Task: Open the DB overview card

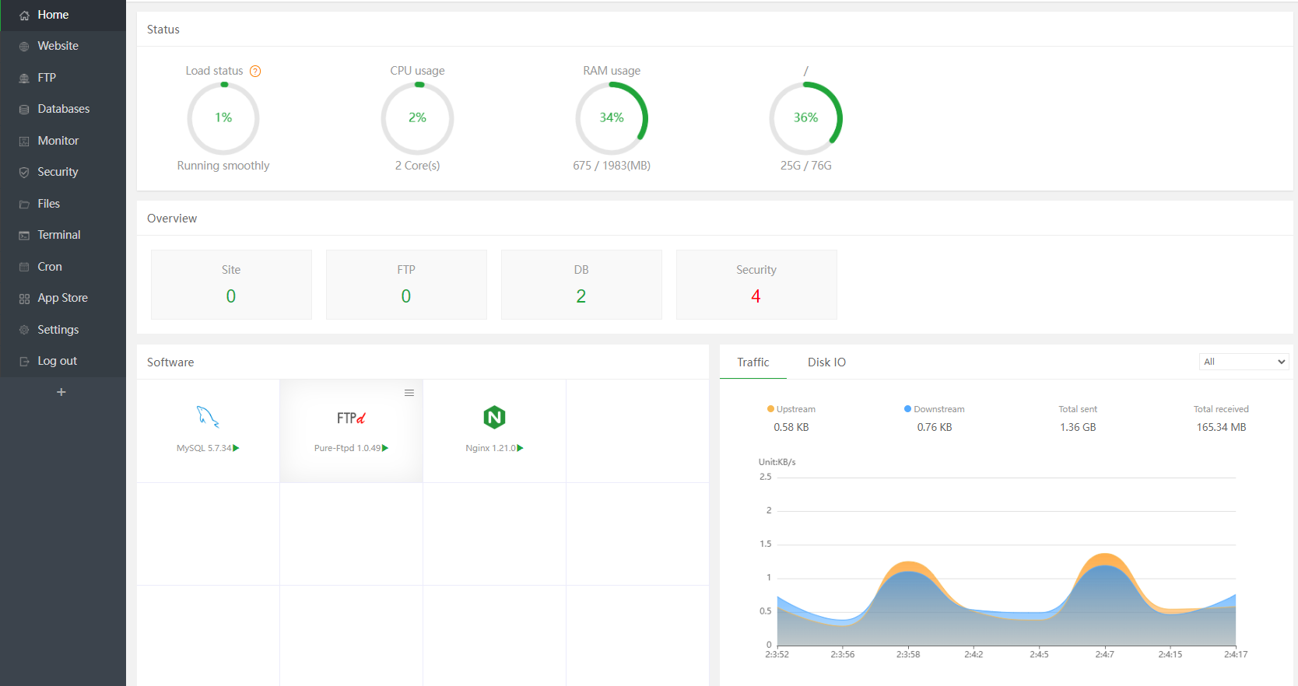Action: tap(581, 285)
